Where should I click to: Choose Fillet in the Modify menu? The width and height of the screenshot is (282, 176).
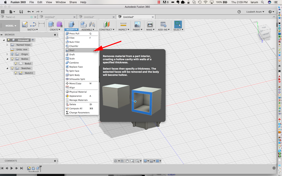82,38
